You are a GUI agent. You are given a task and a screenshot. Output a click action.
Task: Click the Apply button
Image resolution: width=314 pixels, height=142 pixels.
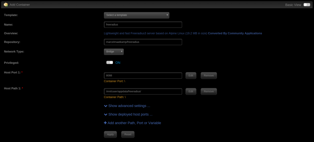click(110, 134)
